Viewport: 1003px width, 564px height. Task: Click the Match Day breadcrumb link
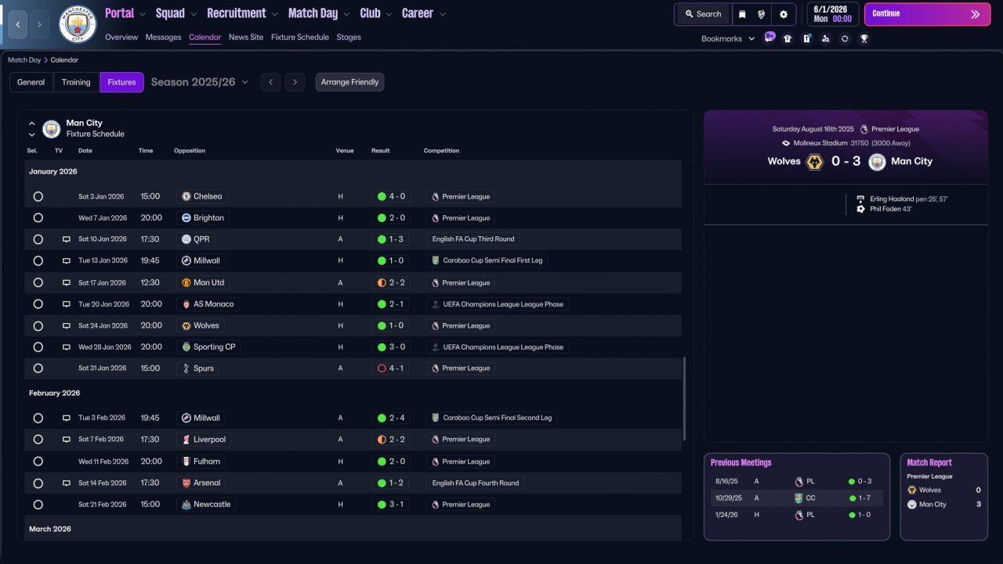(24, 60)
